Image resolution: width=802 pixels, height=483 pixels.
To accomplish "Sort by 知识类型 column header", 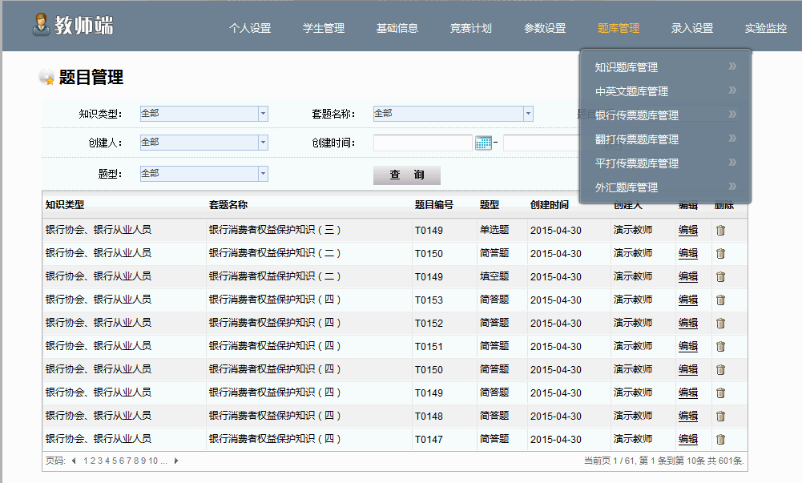I will [x=65, y=205].
